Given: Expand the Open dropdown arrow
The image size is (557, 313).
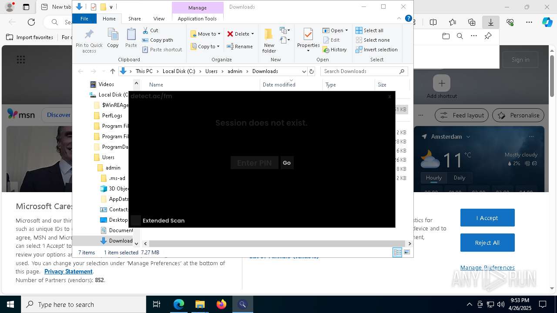Looking at the screenshot, I should (x=346, y=30).
